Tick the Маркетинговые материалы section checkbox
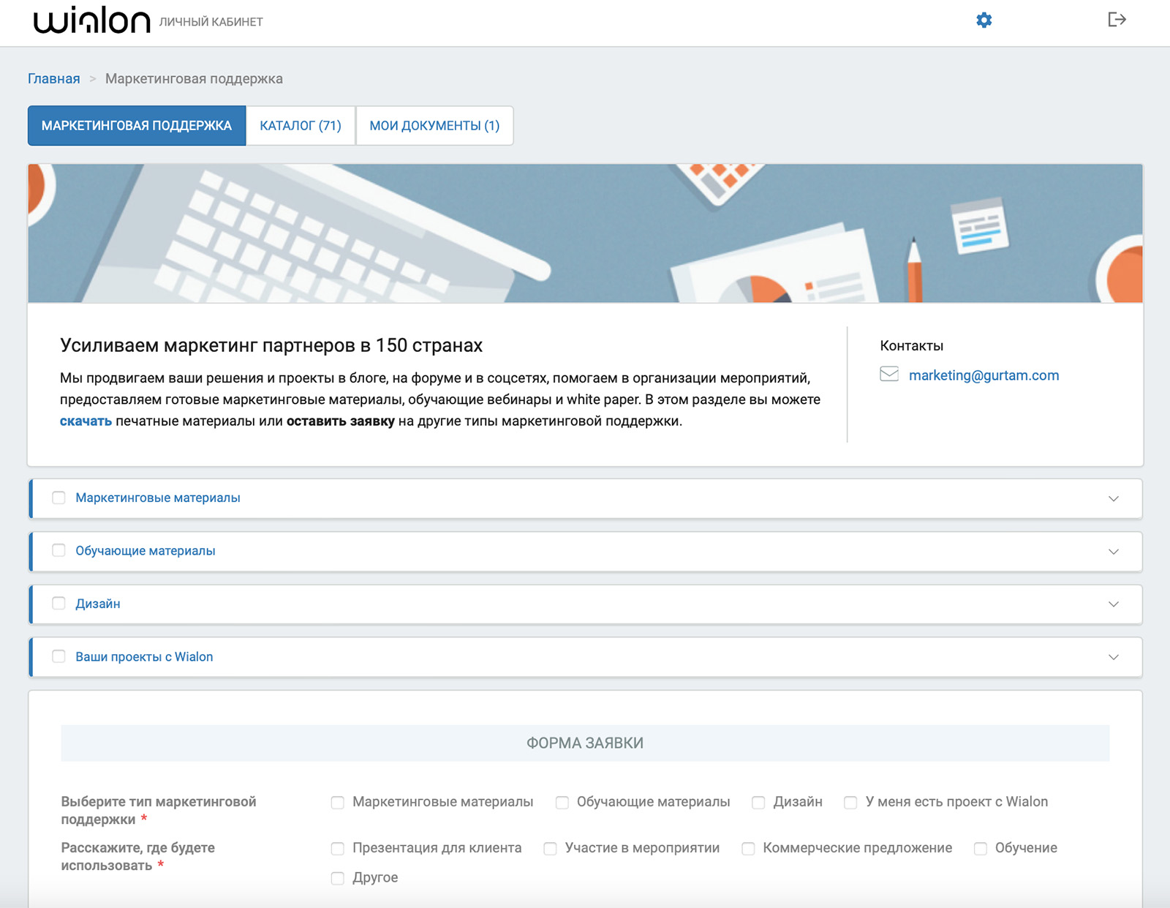This screenshot has height=908, width=1170. coord(59,498)
